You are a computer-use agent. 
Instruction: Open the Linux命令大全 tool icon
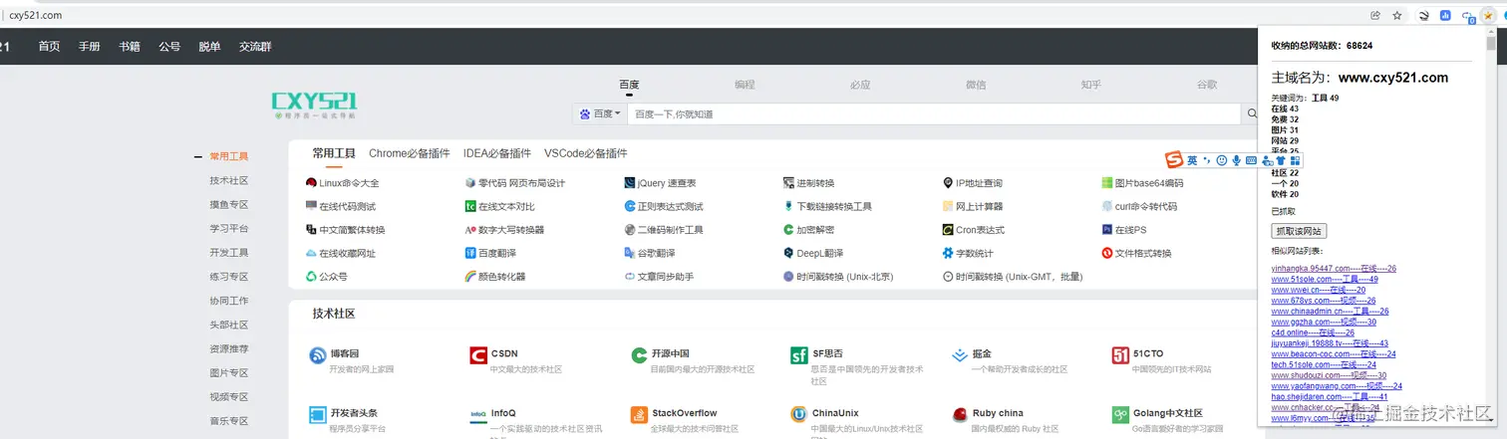point(311,183)
